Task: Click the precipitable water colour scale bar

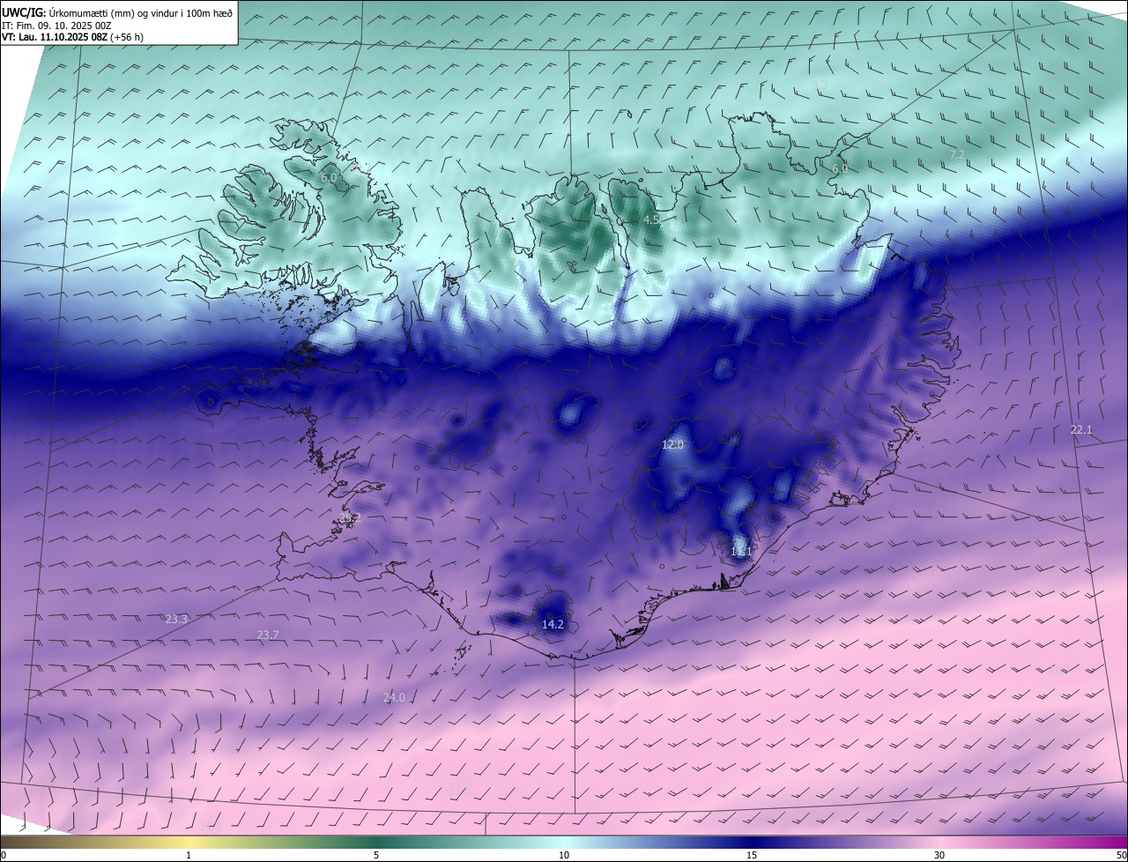Action: point(564,843)
